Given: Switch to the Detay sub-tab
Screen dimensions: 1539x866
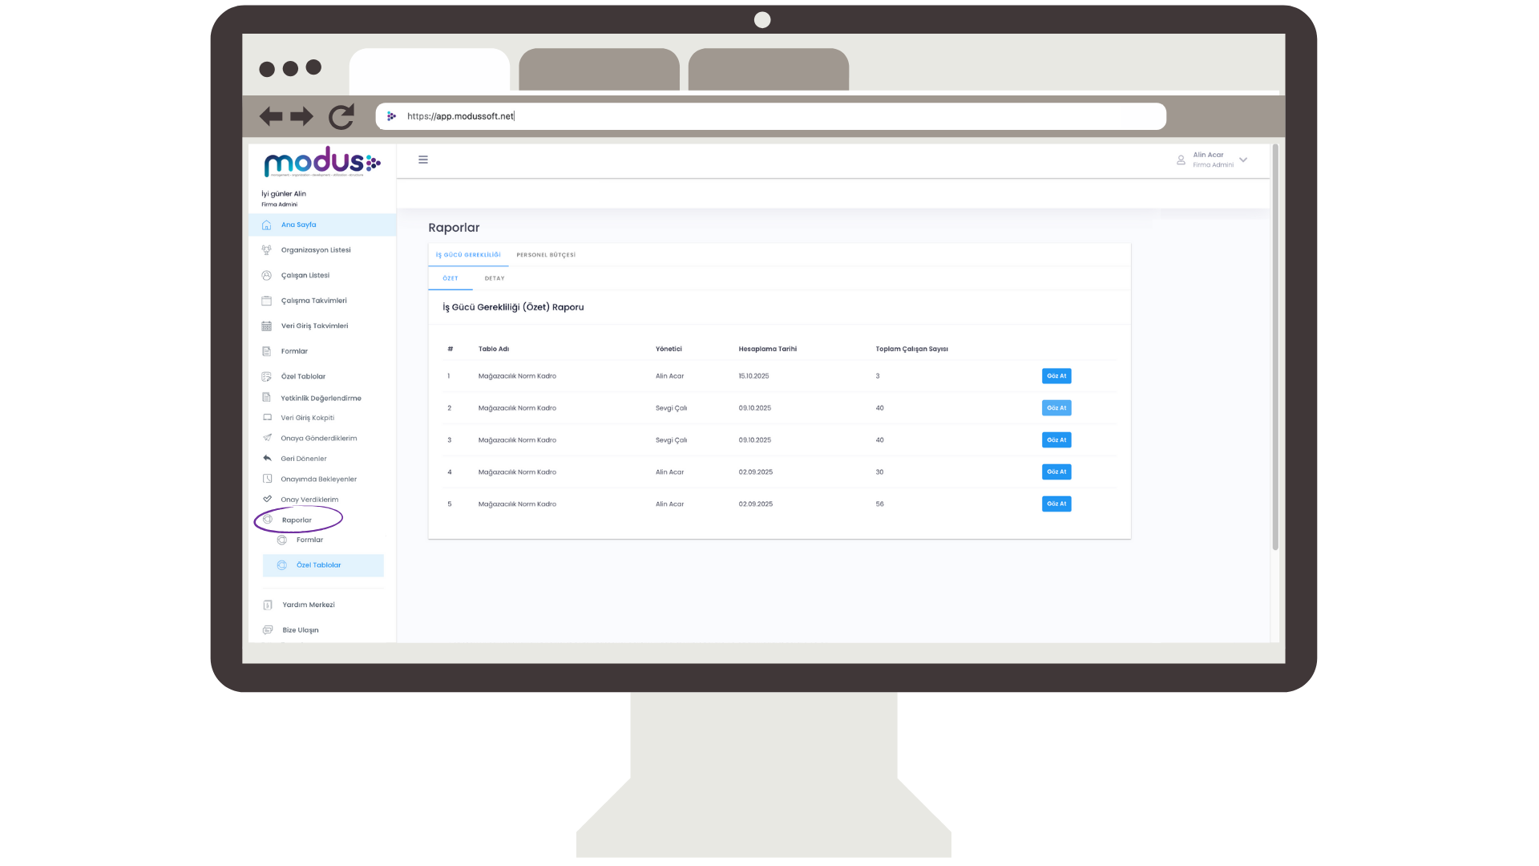Looking at the screenshot, I should (495, 278).
